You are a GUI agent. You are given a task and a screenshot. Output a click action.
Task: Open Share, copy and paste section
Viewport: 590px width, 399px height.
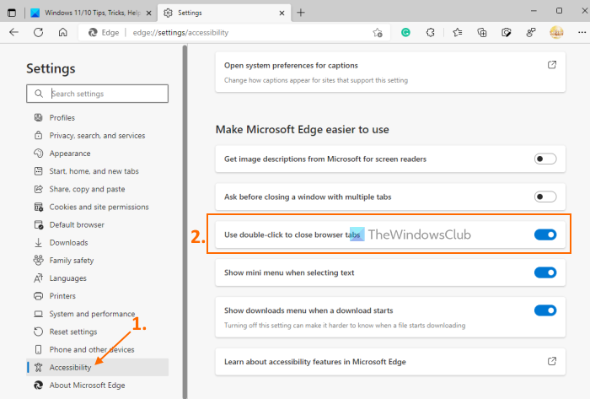coord(97,189)
